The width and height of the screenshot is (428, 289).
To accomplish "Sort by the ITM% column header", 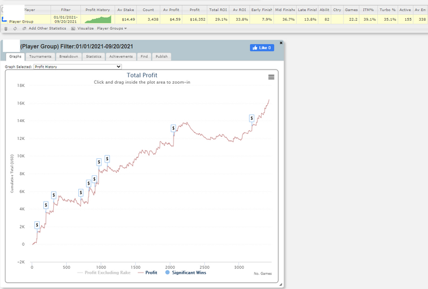I will (x=368, y=10).
